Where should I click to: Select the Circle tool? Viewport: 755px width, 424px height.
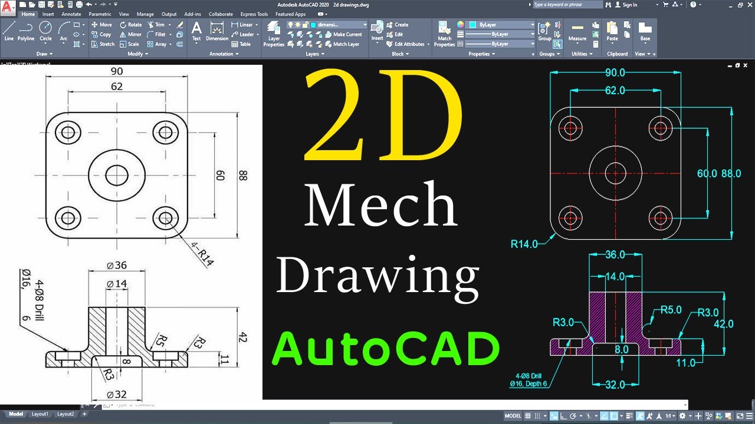click(x=45, y=31)
